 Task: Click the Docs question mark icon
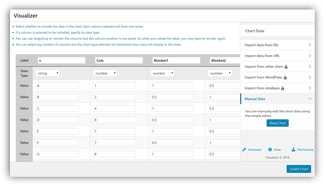(x=270, y=149)
